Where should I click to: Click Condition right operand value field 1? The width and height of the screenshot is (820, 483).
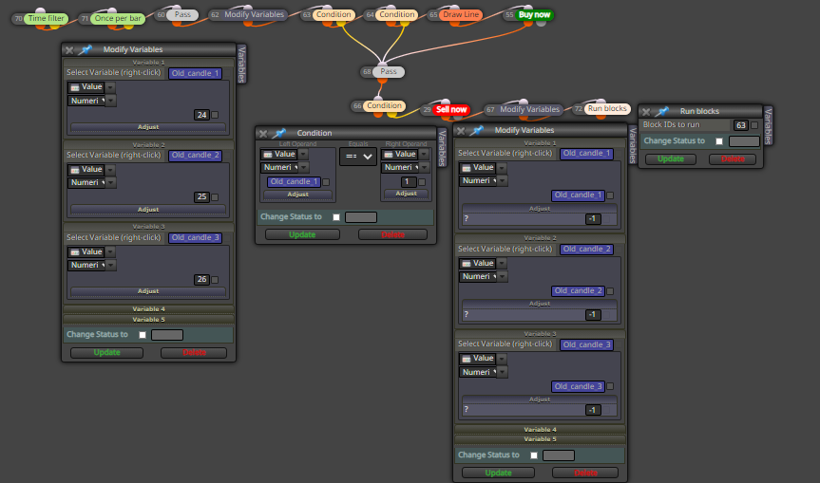409,182
